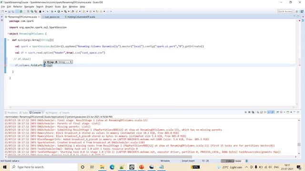The height and width of the screenshot is (171, 305).
Task: Open the Display Selected Console dropdown arrow
Action: [x=285, y=112]
